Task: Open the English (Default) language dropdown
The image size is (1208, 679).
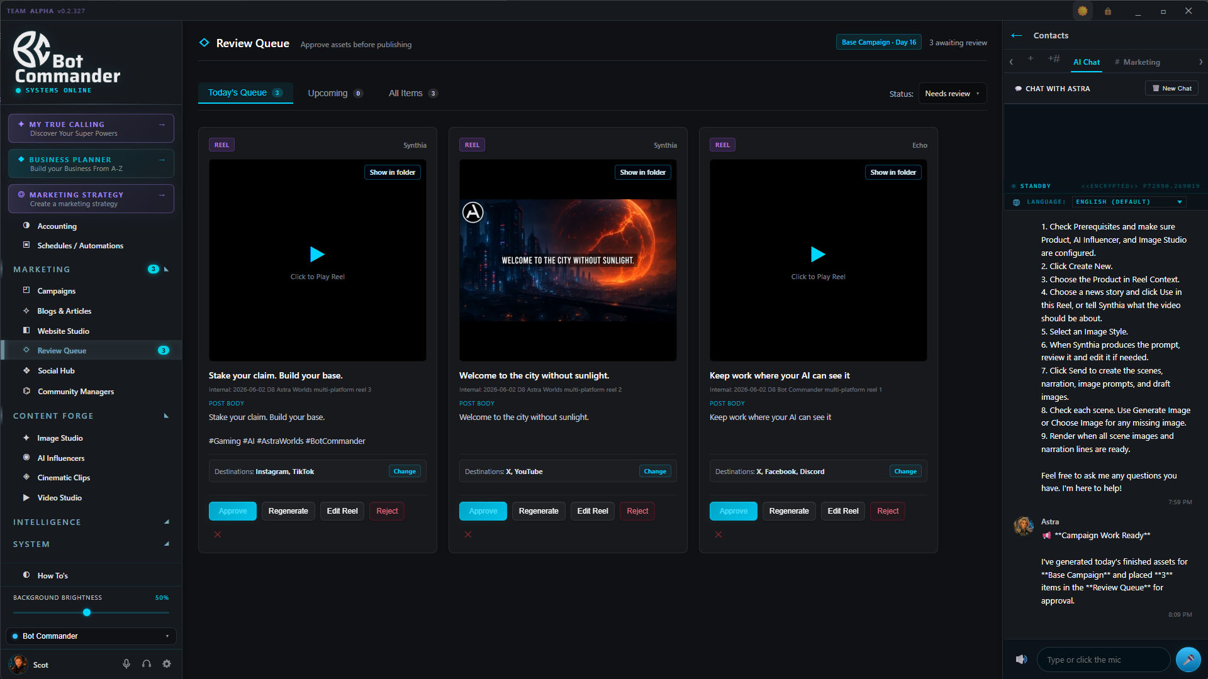Action: point(1129,202)
